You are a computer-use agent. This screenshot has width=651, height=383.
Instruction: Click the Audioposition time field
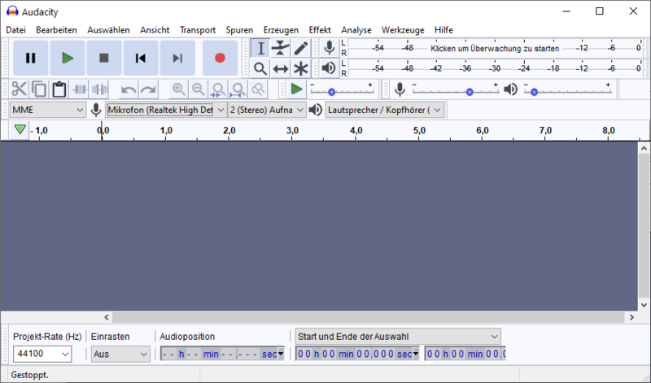[222, 354]
